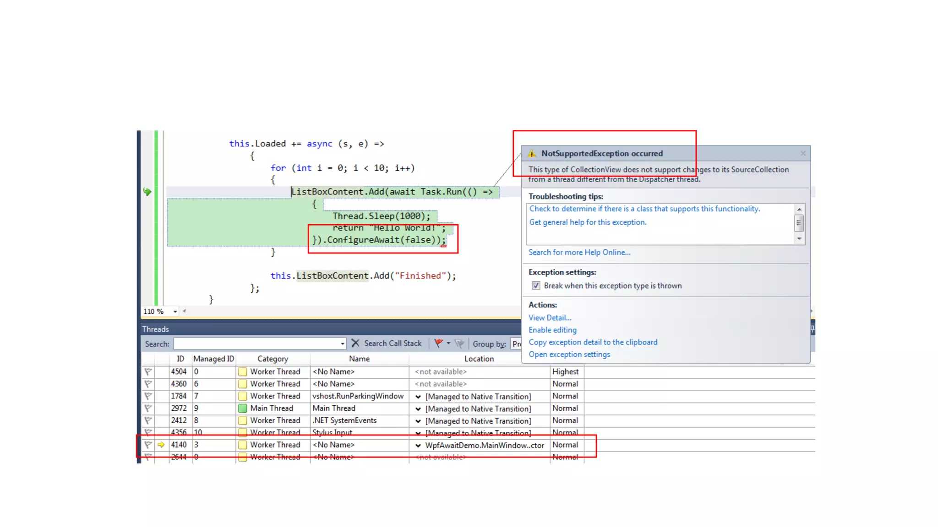Image resolution: width=938 pixels, height=527 pixels.
Task: Click the green execution pointer arrow in margin
Action: click(147, 192)
